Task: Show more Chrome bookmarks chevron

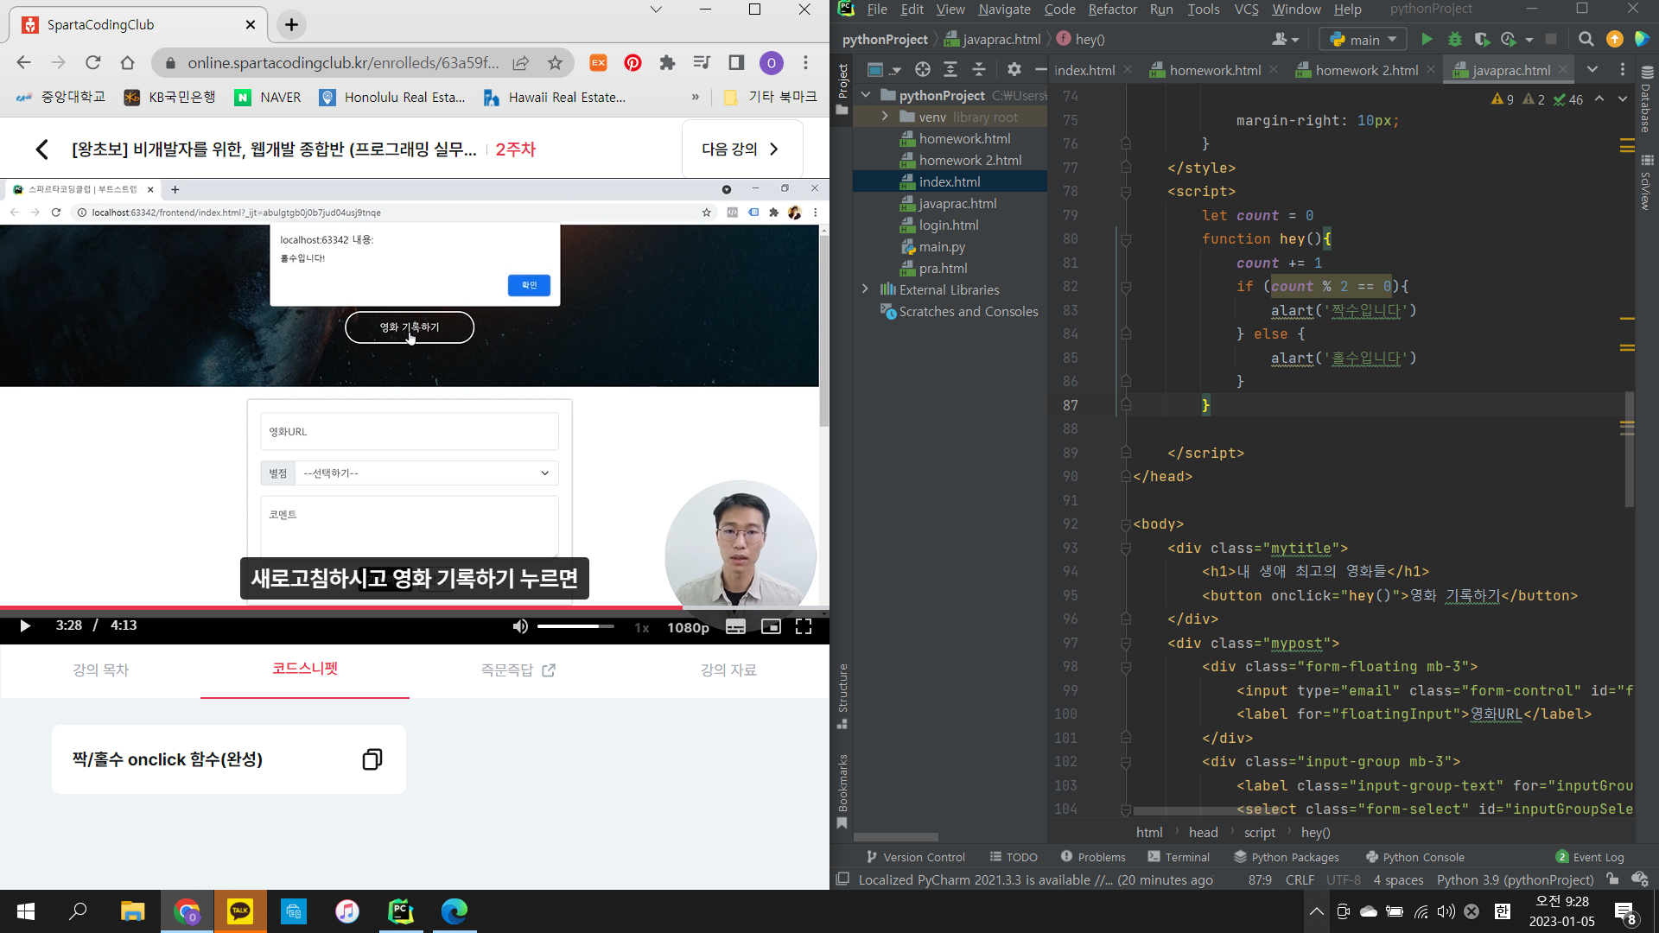Action: point(696,98)
